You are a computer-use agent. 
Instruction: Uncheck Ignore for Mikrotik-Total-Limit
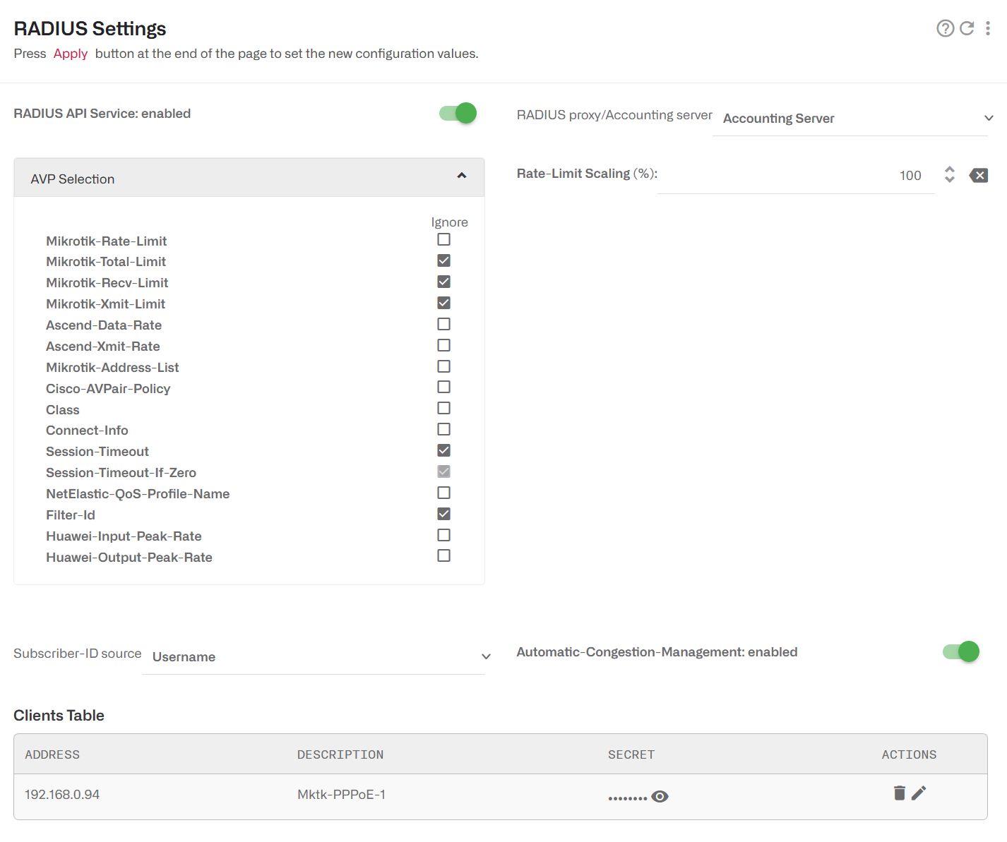coord(443,260)
